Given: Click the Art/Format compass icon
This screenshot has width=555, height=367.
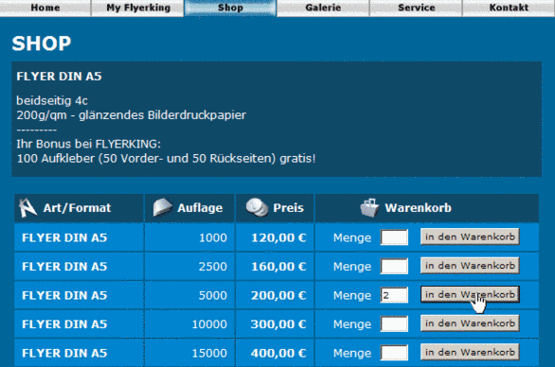Looking at the screenshot, I should 27,207.
